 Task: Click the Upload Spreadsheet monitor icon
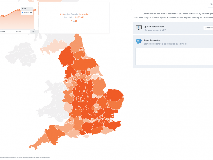coord(139,28)
